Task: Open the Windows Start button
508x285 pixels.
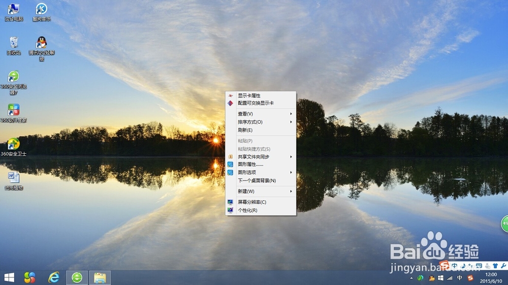Action: pos(9,277)
